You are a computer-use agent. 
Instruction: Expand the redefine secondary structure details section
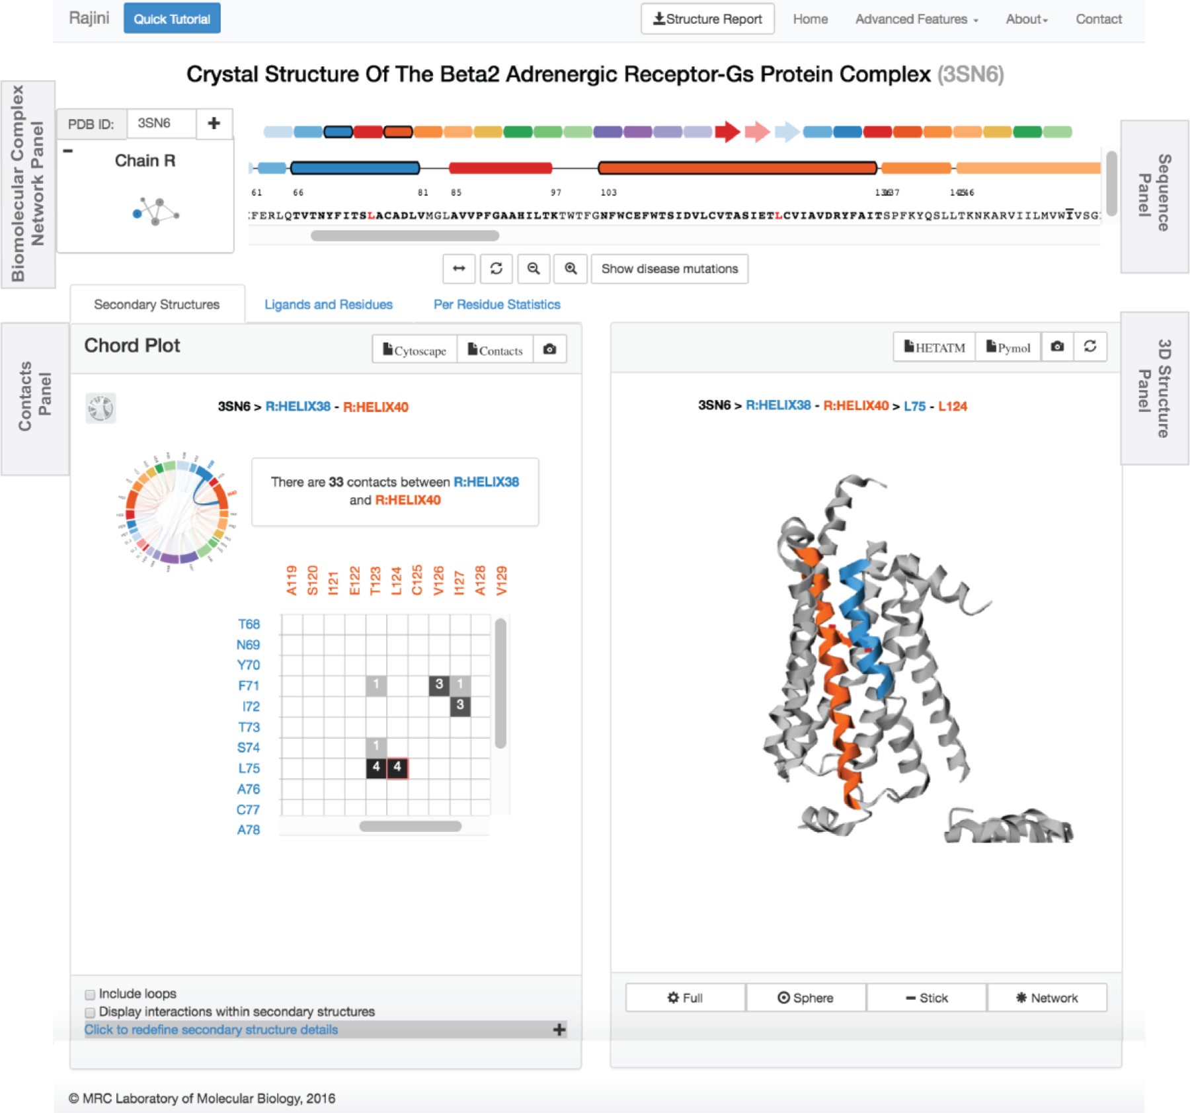(559, 1030)
